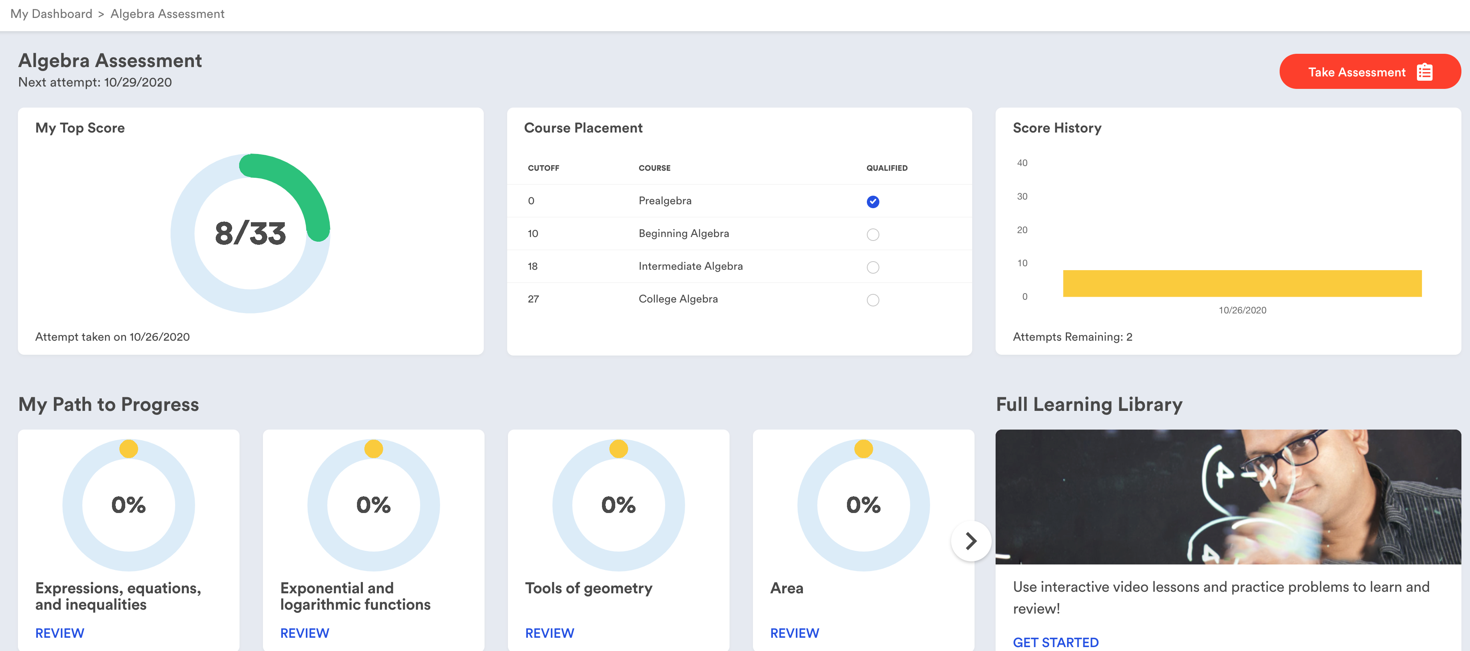Click the Area 0% progress circle
The width and height of the screenshot is (1470, 651).
point(863,504)
